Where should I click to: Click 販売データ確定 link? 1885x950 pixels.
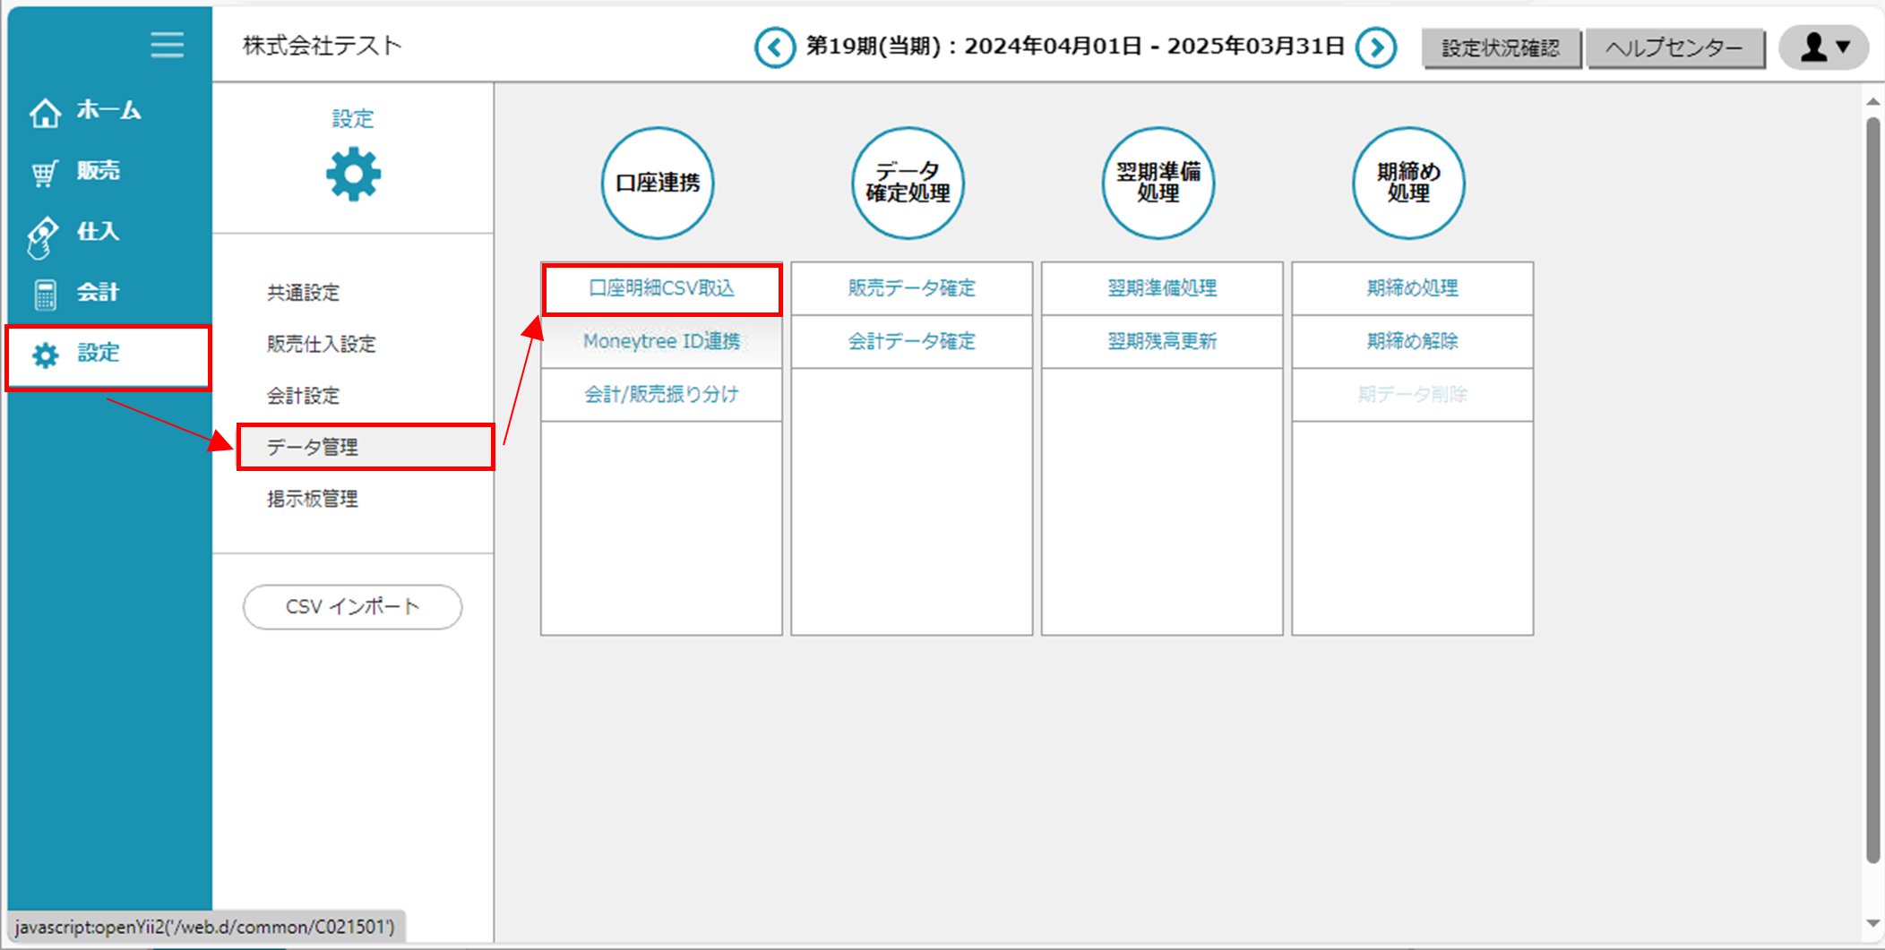coord(911,288)
